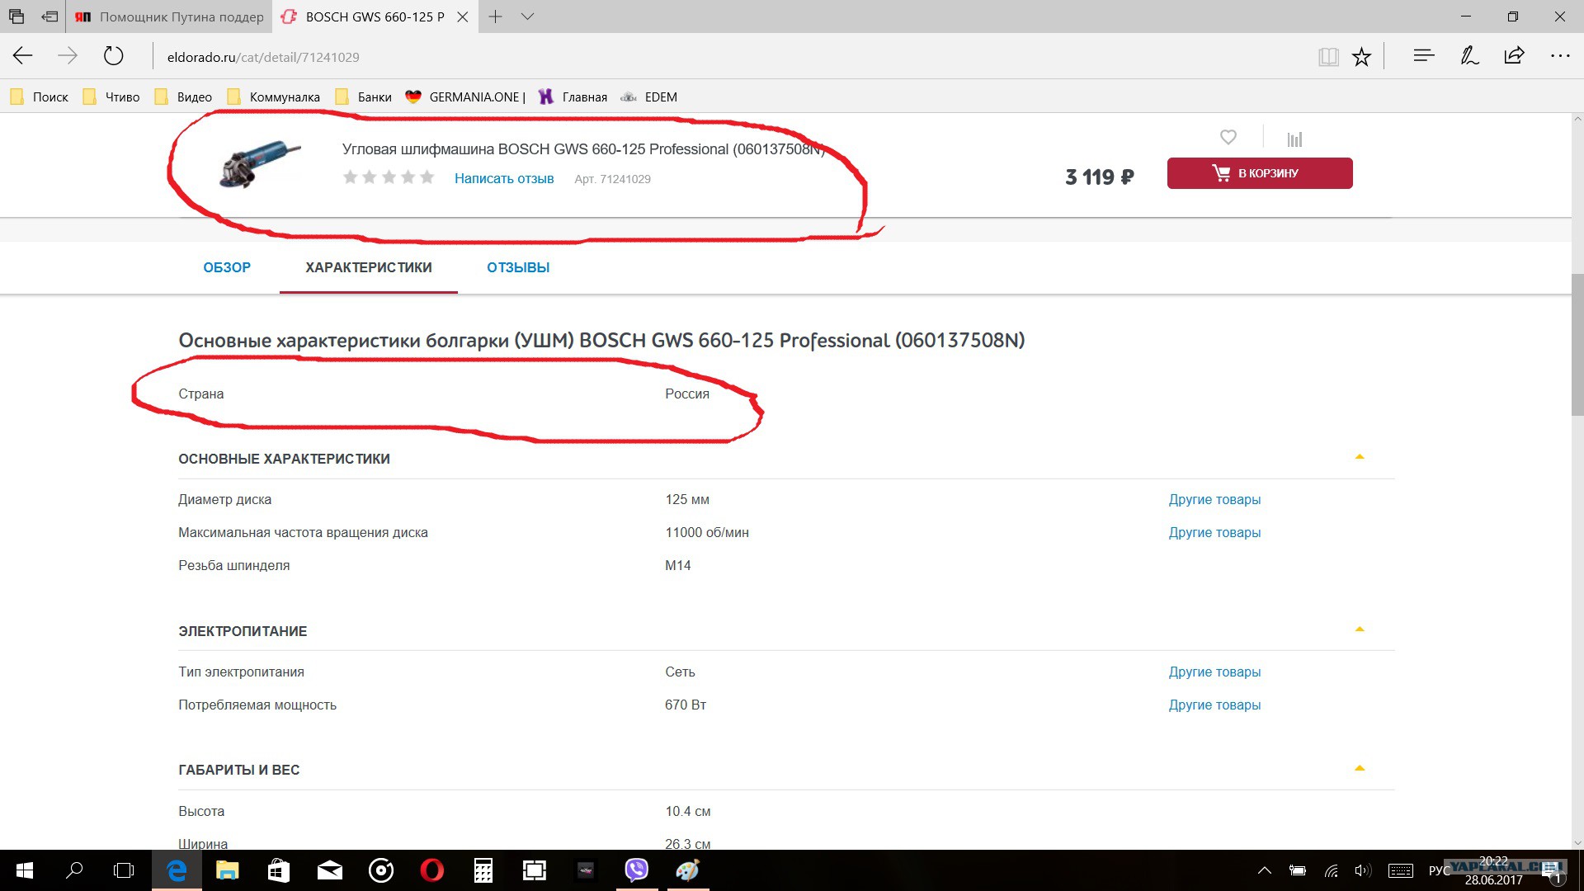This screenshot has width=1584, height=891.
Task: Open Paint app on taskbar
Action: (x=687, y=870)
